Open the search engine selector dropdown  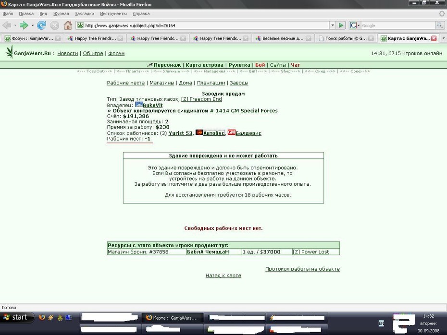click(359, 25)
